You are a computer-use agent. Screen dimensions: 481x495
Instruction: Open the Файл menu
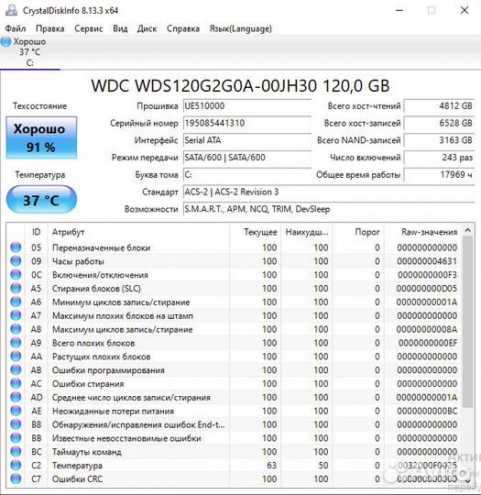(16, 28)
